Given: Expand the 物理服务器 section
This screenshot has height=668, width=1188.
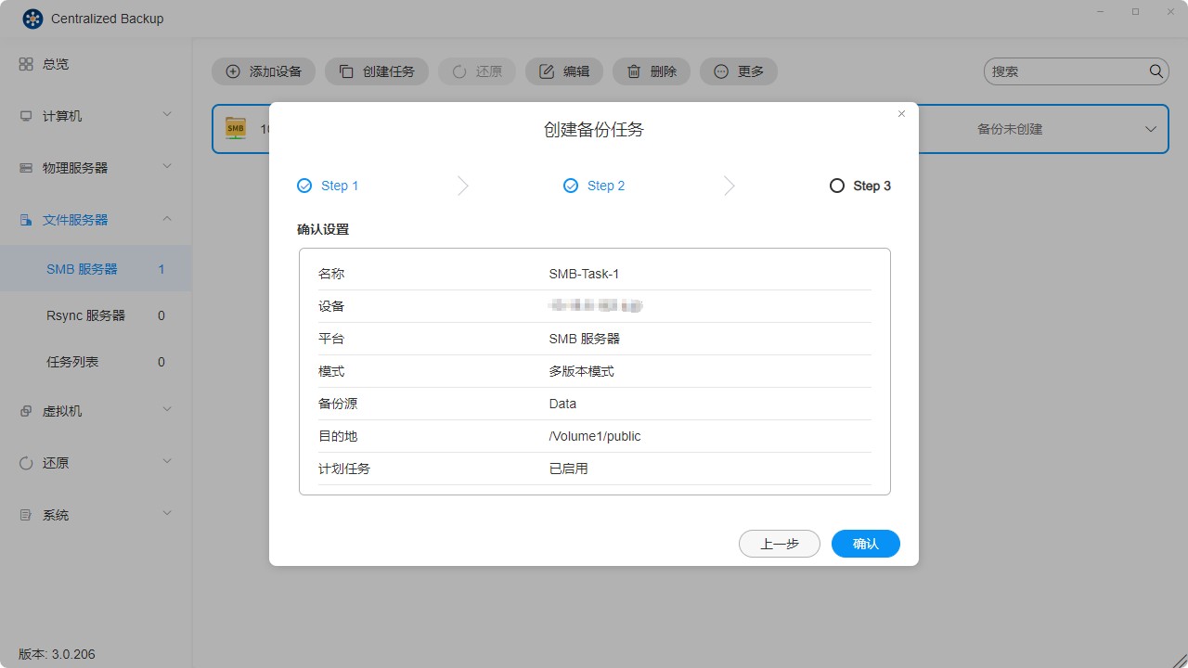Looking at the screenshot, I should 73,167.
